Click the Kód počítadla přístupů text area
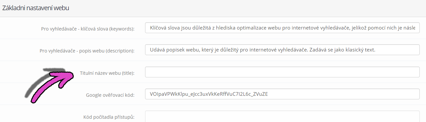 pyautogui.click(x=282, y=116)
